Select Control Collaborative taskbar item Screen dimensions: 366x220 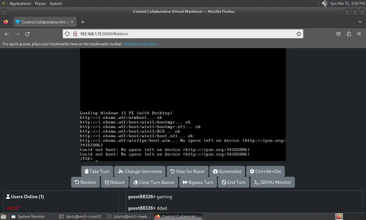tap(178, 217)
